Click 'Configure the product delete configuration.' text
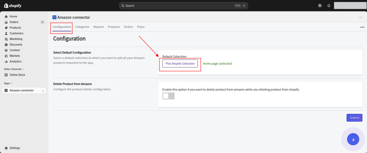 click(82, 89)
